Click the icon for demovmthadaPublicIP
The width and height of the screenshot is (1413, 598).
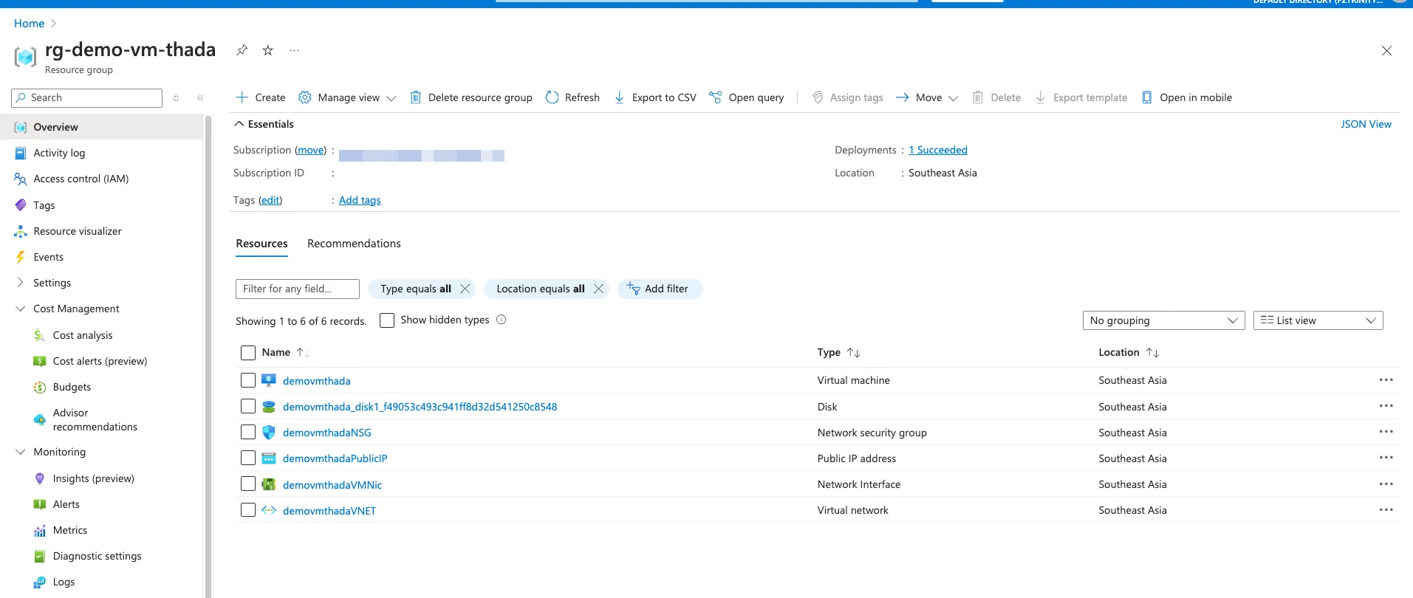[269, 458]
